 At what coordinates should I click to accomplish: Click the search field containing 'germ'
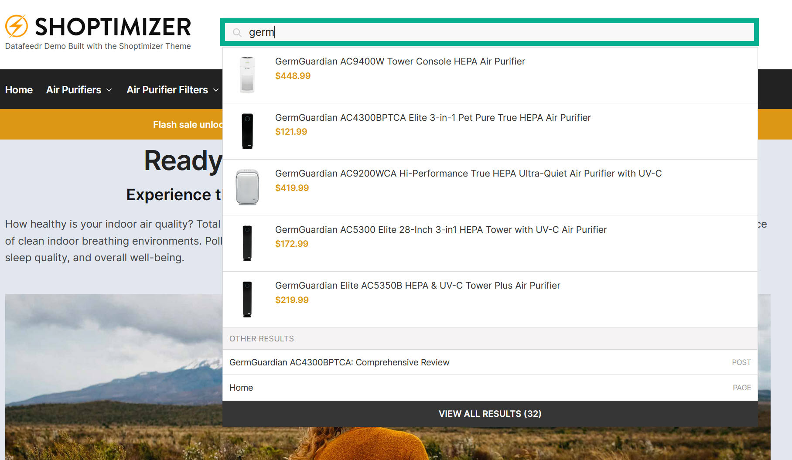click(489, 32)
